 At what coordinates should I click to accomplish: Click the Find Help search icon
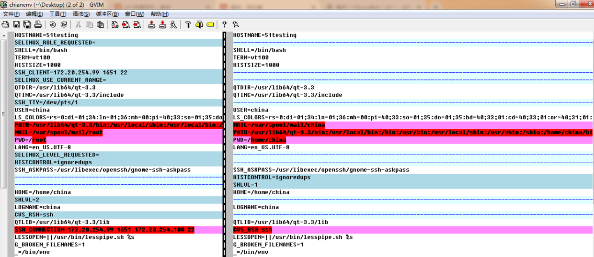tap(236, 24)
